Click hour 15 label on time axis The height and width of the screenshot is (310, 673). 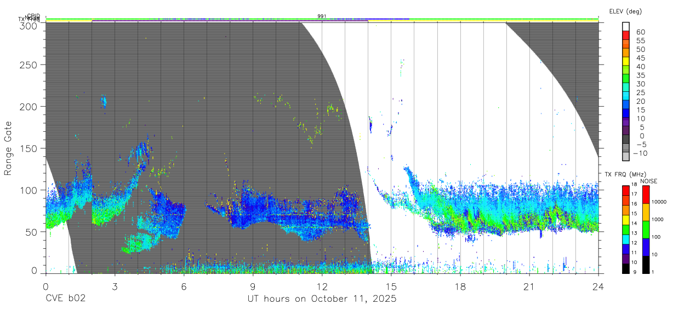coord(391,286)
